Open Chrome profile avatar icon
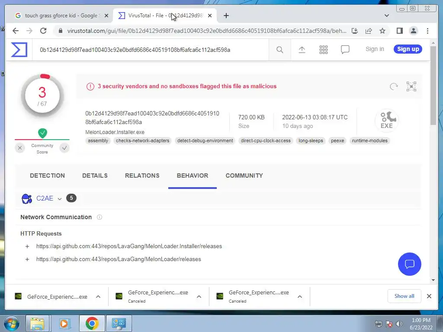Image resolution: width=443 pixels, height=332 pixels. pos(413,31)
